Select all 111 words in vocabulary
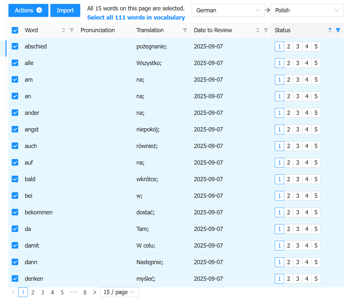358x298 pixels. 136,18
